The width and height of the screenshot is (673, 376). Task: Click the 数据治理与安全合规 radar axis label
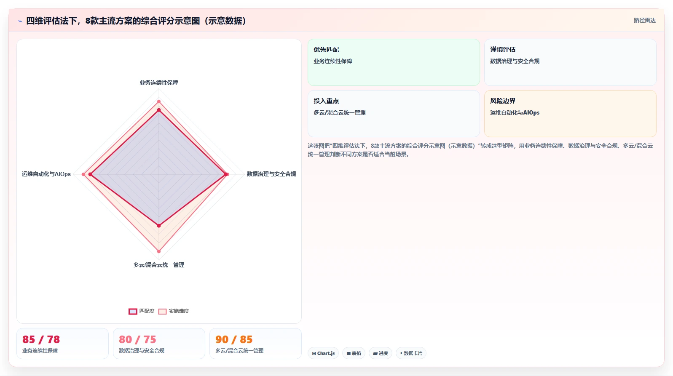271,174
